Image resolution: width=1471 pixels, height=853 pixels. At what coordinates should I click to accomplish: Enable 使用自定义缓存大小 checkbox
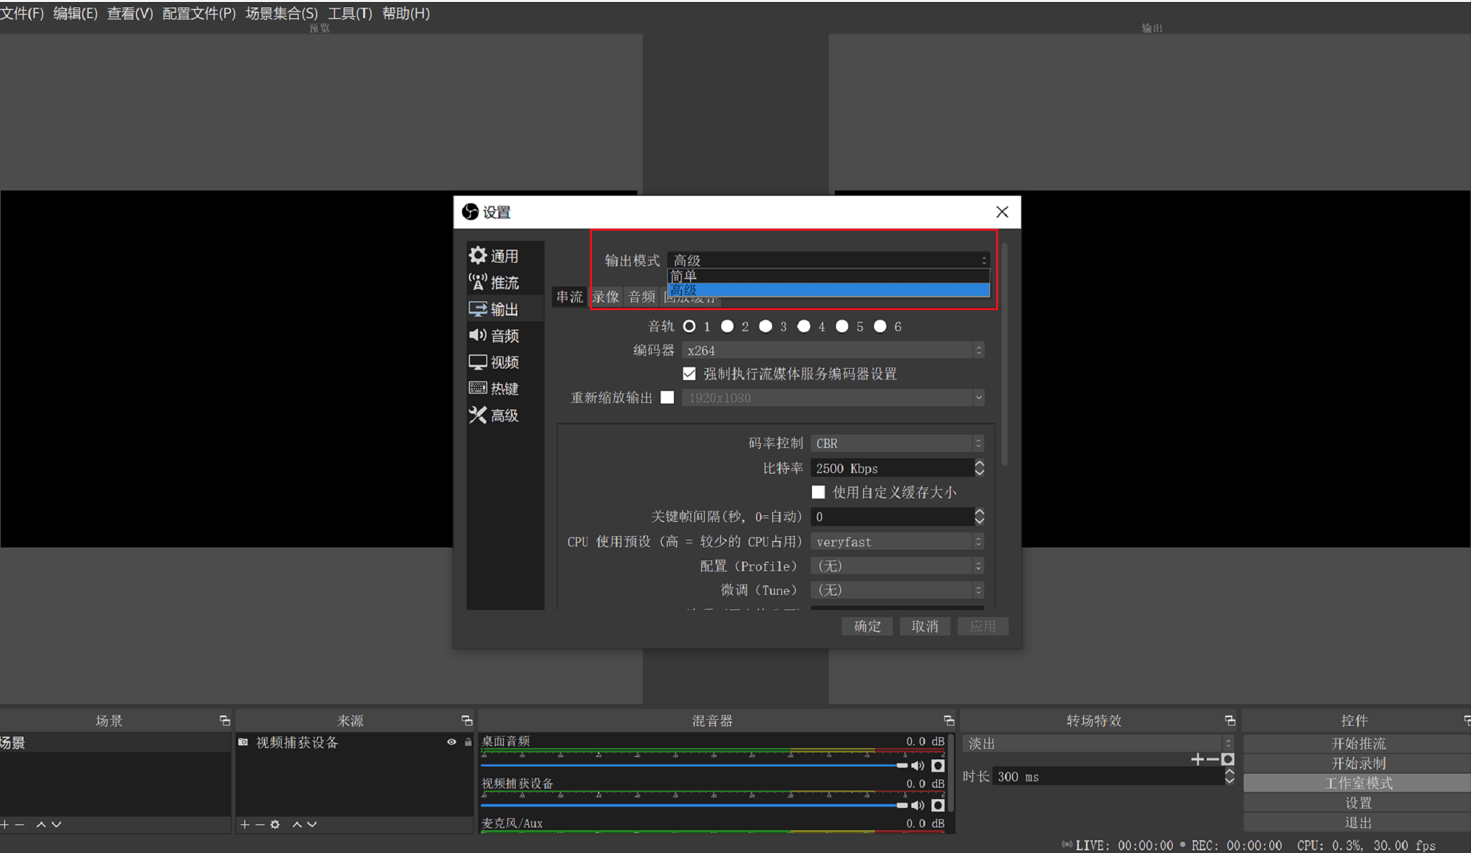819,492
